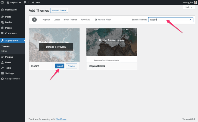
Task: Open the Posts menu
Action: click(x=8, y=17)
